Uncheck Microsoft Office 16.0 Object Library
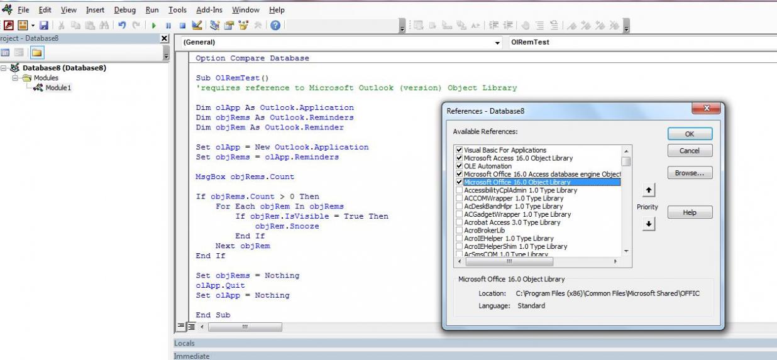This screenshot has width=777, height=360. (x=459, y=182)
